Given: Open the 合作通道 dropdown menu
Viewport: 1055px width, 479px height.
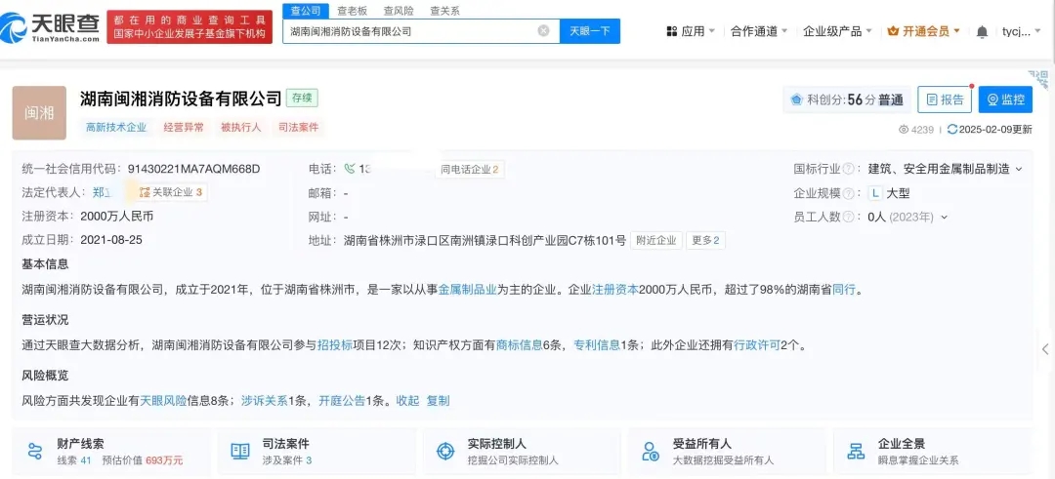Looking at the screenshot, I should 759,31.
